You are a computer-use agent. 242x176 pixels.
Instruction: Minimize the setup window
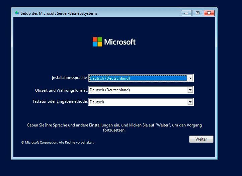point(186,13)
